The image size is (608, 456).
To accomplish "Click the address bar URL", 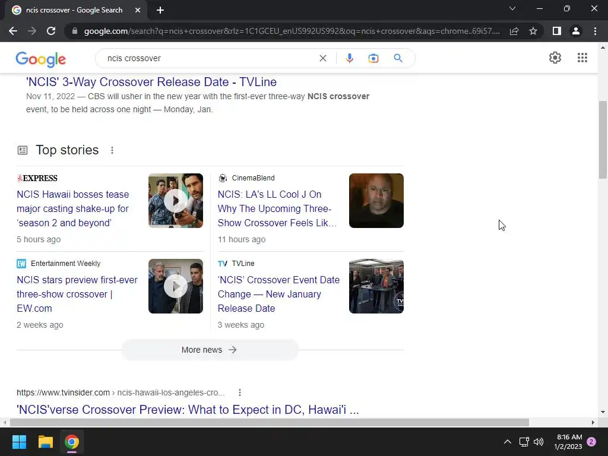I will [x=292, y=31].
